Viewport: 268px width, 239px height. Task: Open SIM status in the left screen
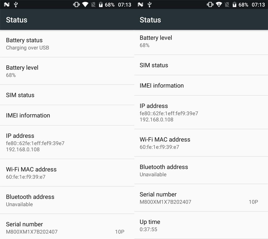(x=67, y=95)
